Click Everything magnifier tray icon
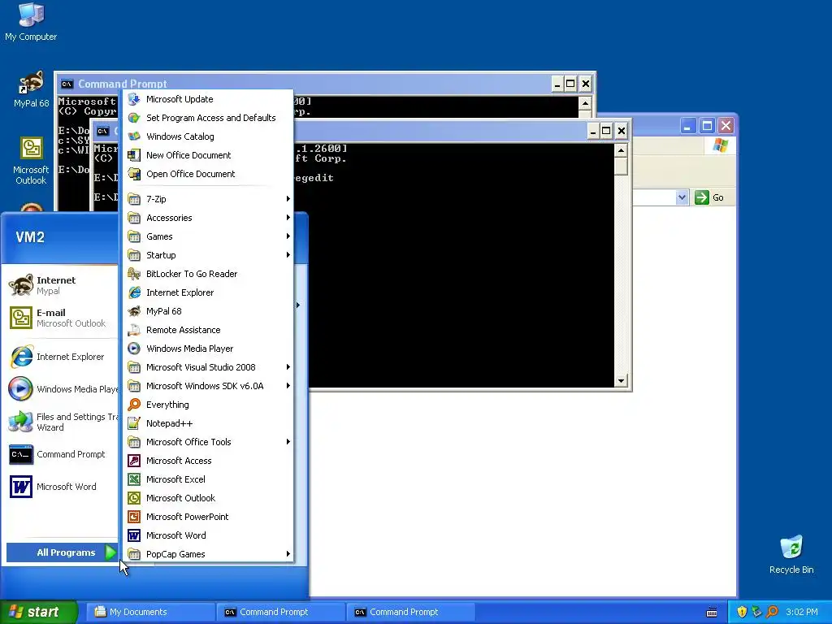 pos(772,612)
